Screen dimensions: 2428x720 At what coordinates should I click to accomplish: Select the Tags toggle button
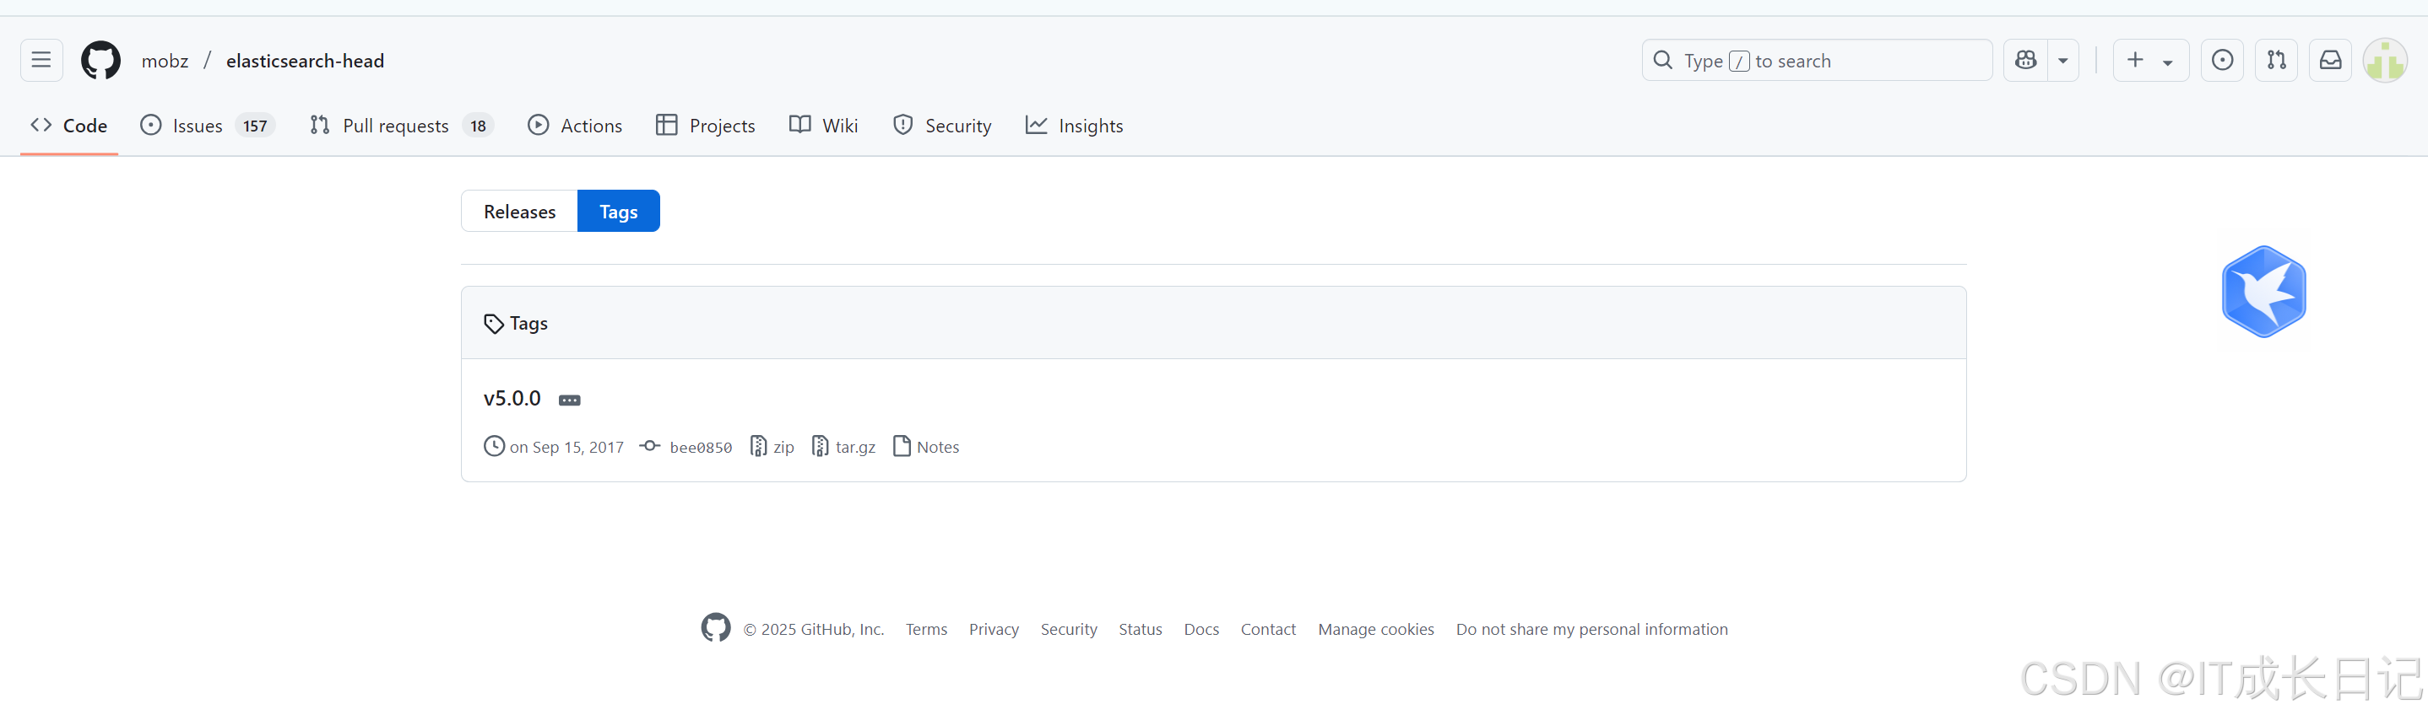[x=618, y=212]
